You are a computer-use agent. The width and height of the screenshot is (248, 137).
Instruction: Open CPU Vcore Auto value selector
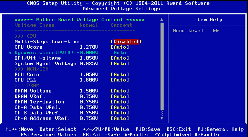click(x=120, y=47)
